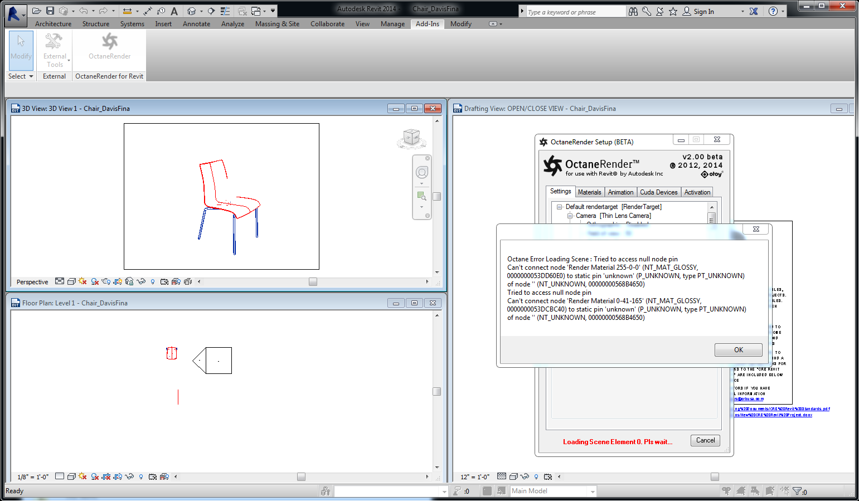Open the Default 3D View icon
The height and width of the screenshot is (501, 859).
pos(192,11)
